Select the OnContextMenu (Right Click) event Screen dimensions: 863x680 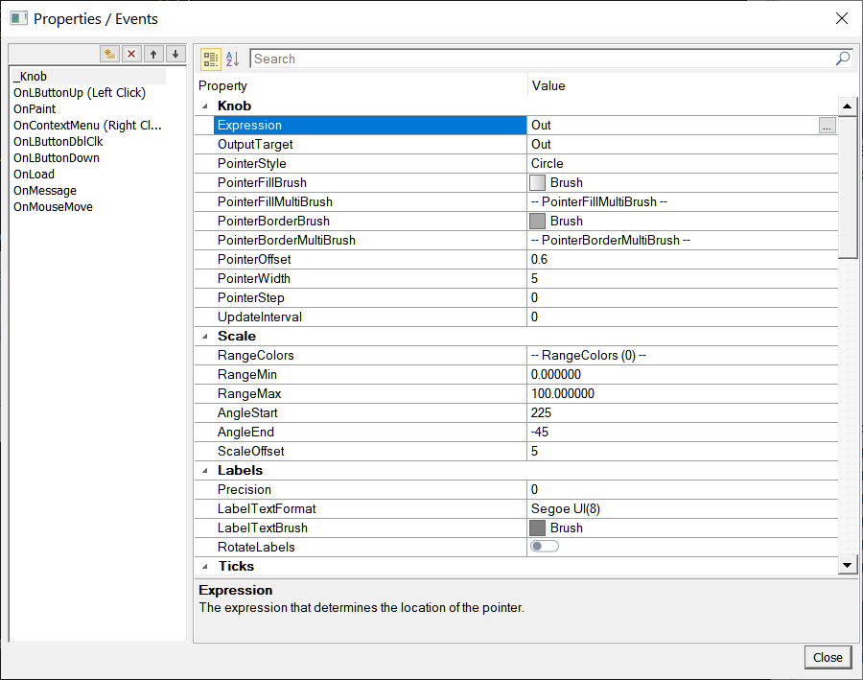point(87,126)
